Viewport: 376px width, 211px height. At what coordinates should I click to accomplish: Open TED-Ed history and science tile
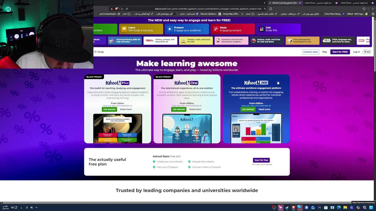pos(160,41)
